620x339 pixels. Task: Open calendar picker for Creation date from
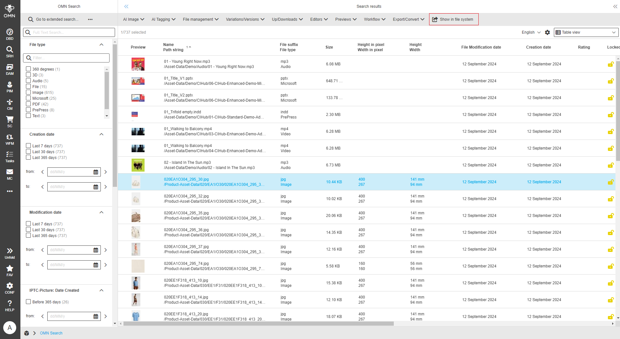pyautogui.click(x=96, y=172)
